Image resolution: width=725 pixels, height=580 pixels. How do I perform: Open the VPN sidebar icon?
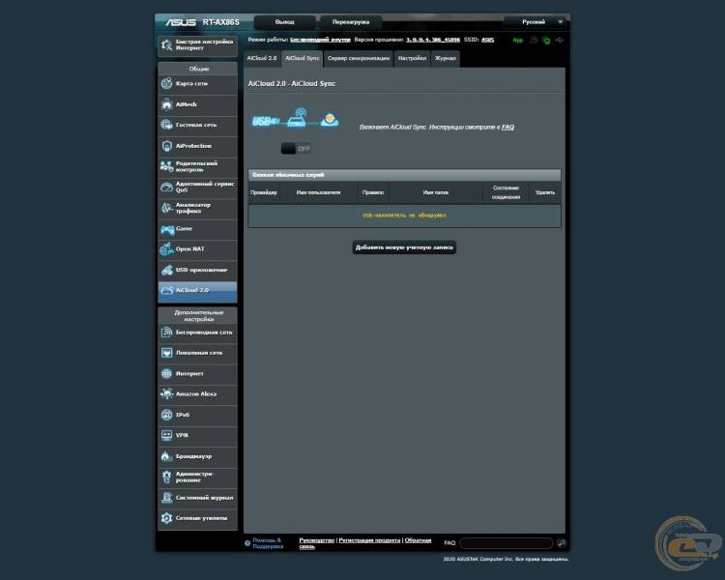tap(166, 435)
